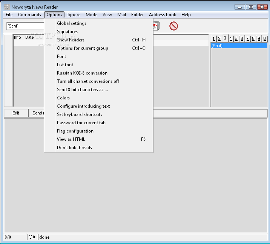270x244 pixels.
Task: Open the File menu
Action: pyautogui.click(x=9, y=15)
